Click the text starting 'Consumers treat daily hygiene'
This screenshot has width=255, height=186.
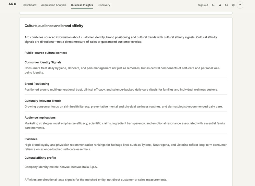tap(122, 70)
